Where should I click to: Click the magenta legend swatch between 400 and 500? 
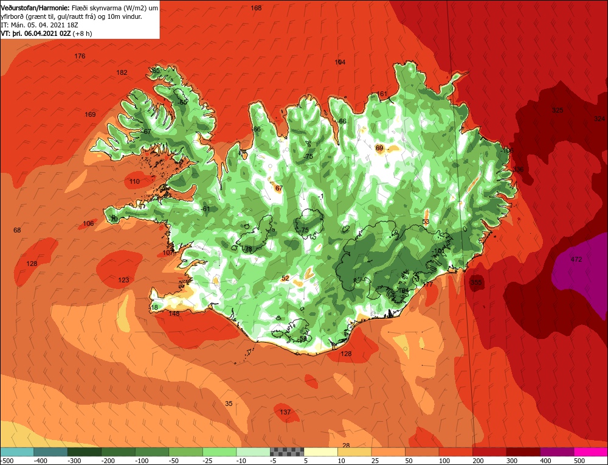(557, 452)
